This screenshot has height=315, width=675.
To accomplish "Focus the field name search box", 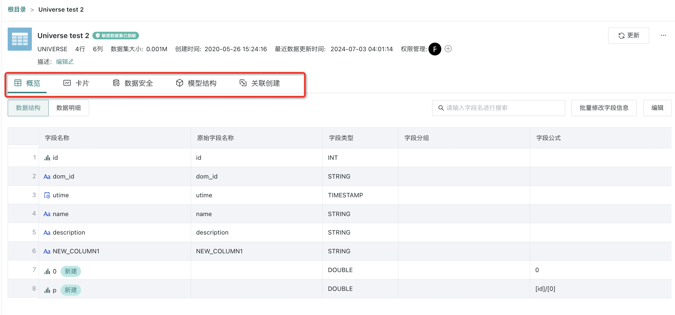I will [498, 108].
